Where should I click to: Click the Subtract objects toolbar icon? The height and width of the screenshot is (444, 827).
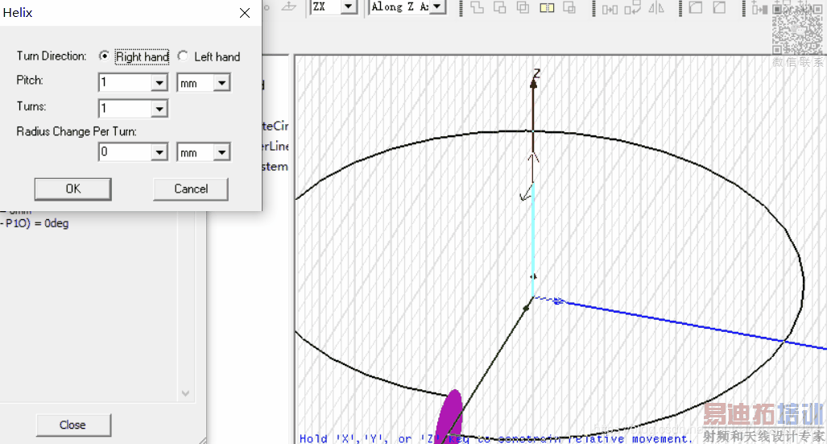click(500, 7)
